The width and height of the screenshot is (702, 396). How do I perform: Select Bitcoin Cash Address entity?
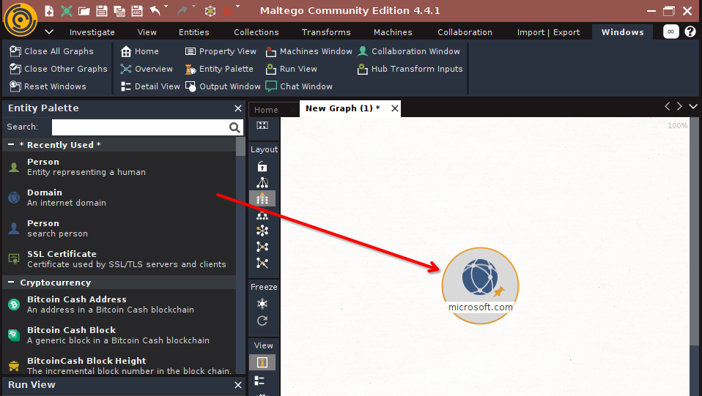(119, 305)
